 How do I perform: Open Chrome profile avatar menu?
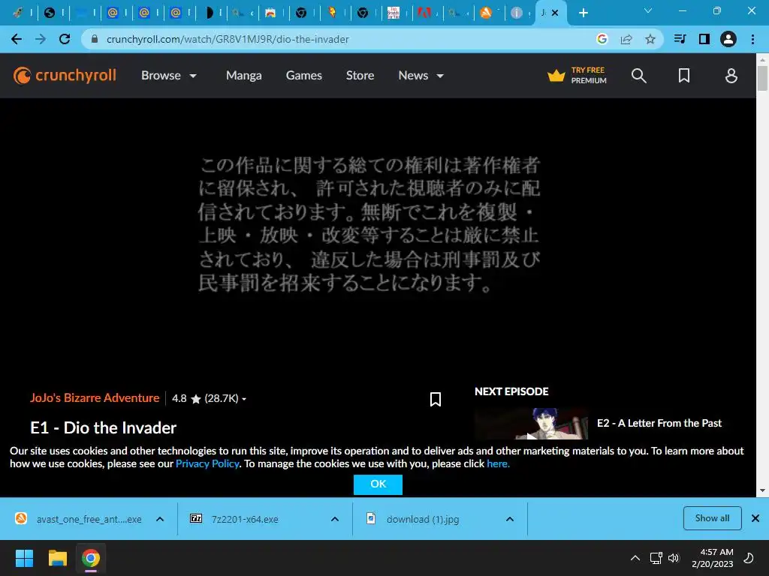[x=728, y=39]
